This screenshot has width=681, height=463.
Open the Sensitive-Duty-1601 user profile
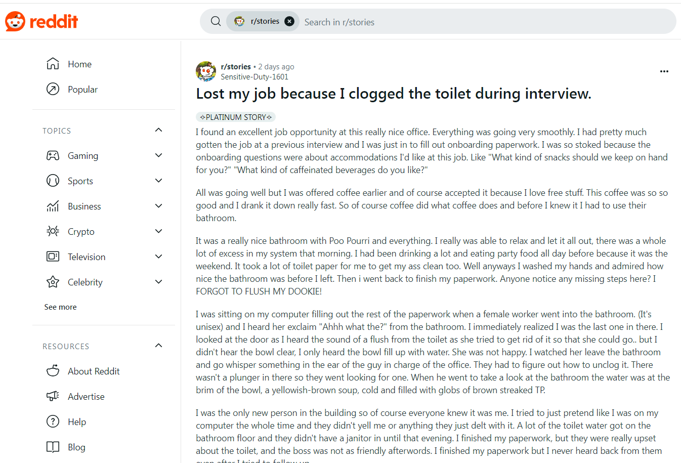pyautogui.click(x=254, y=77)
